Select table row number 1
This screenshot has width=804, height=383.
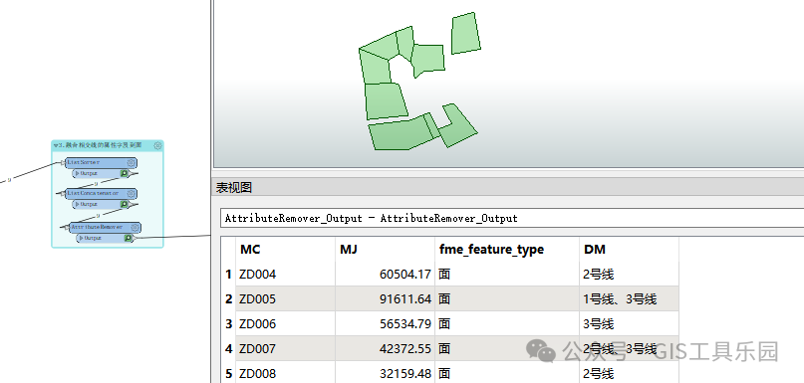[228, 275]
